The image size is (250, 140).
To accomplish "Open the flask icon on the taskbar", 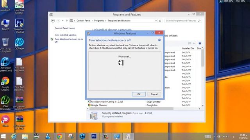I will pos(48,136).
